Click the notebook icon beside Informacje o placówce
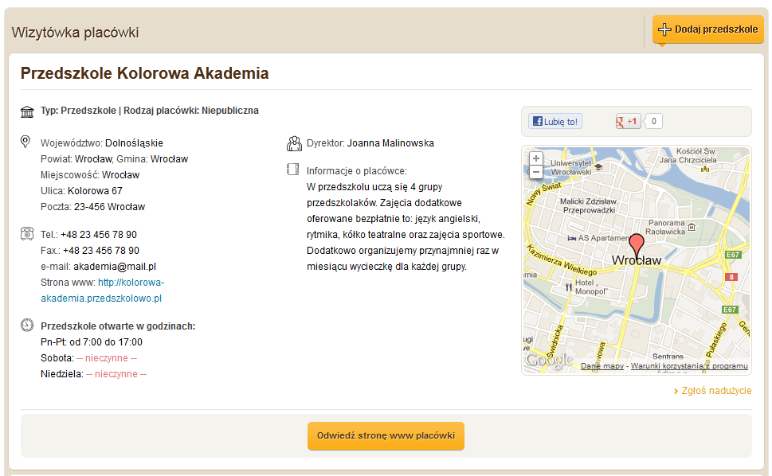 click(292, 170)
